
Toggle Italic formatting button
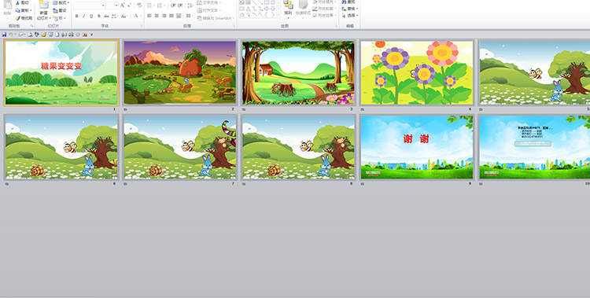(84, 17)
